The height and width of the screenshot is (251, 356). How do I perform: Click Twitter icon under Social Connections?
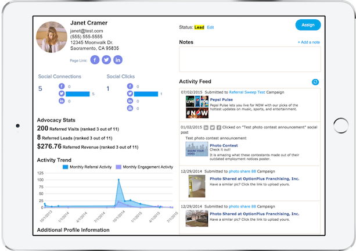pyautogui.click(x=61, y=94)
